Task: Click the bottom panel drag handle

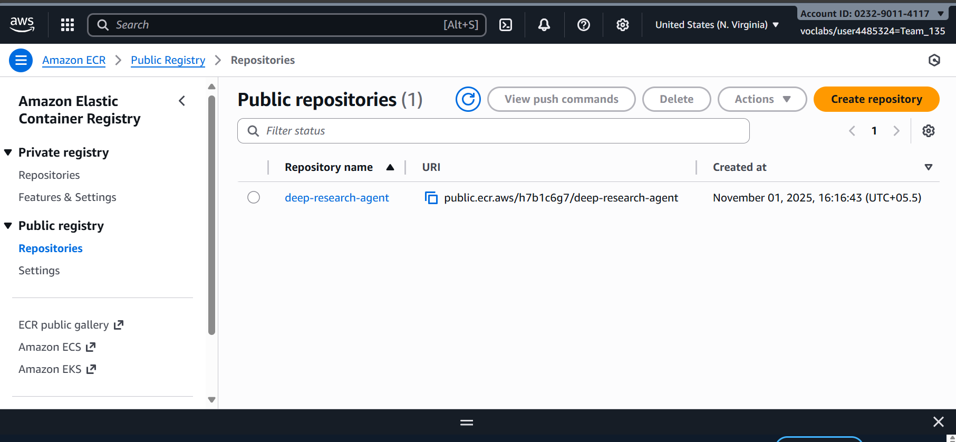Action: [467, 422]
